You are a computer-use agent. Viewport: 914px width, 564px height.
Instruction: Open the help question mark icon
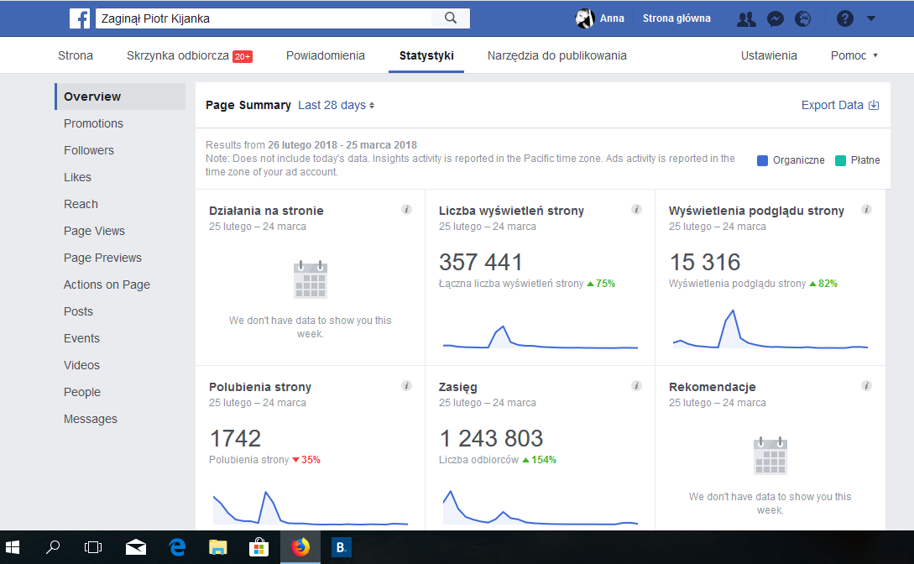pyautogui.click(x=845, y=18)
